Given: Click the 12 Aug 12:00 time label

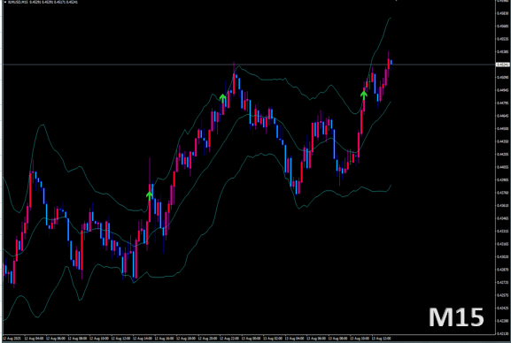Looking at the screenshot, I should pos(121,339).
